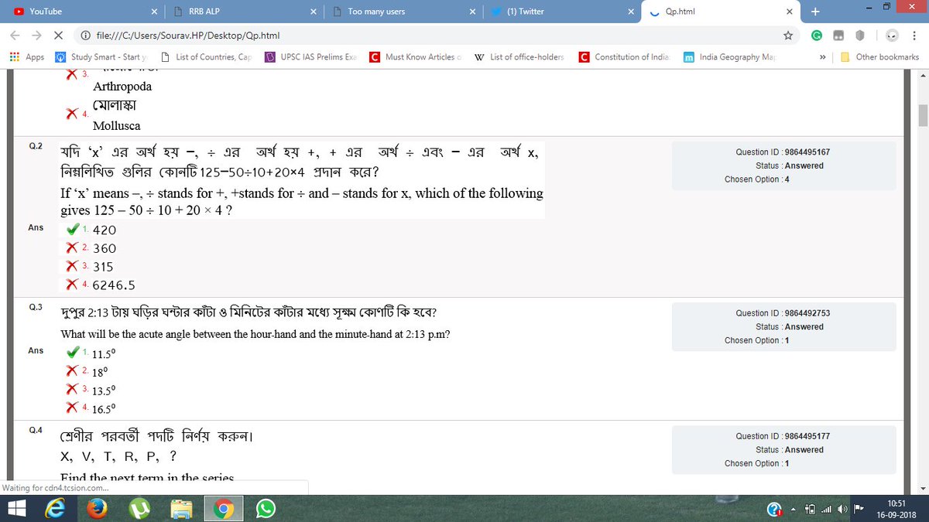
Task: Open the List of Countries bookmark
Action: (x=206, y=57)
